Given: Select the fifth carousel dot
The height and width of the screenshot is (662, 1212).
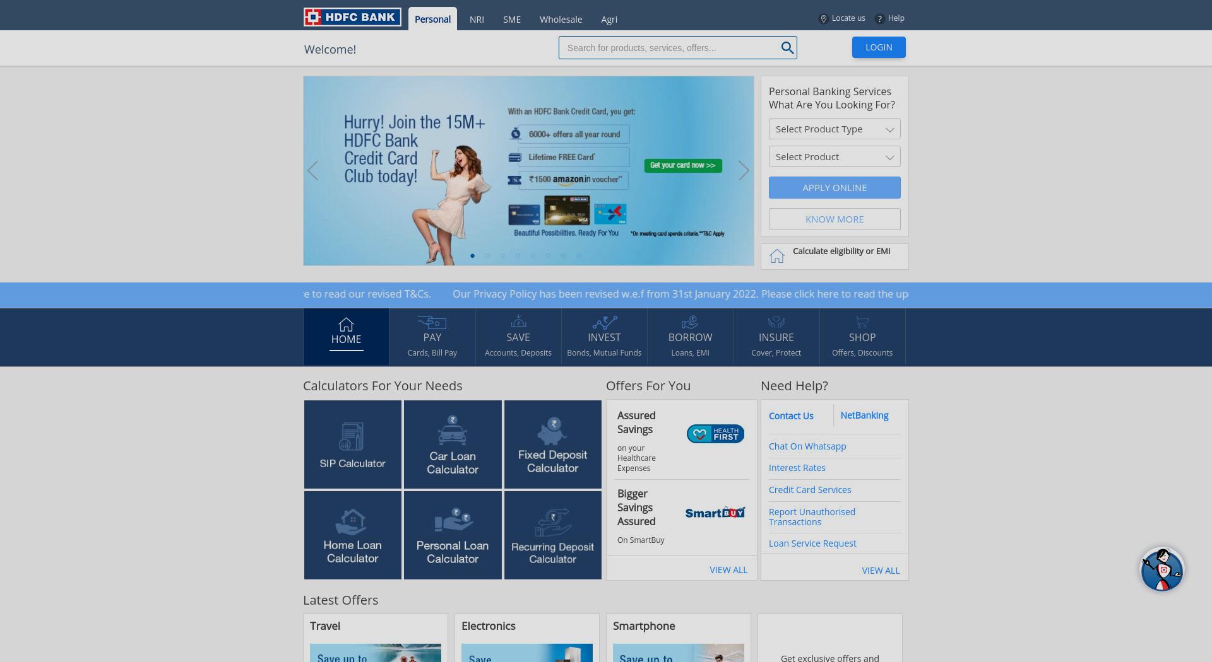Looking at the screenshot, I should click(533, 256).
